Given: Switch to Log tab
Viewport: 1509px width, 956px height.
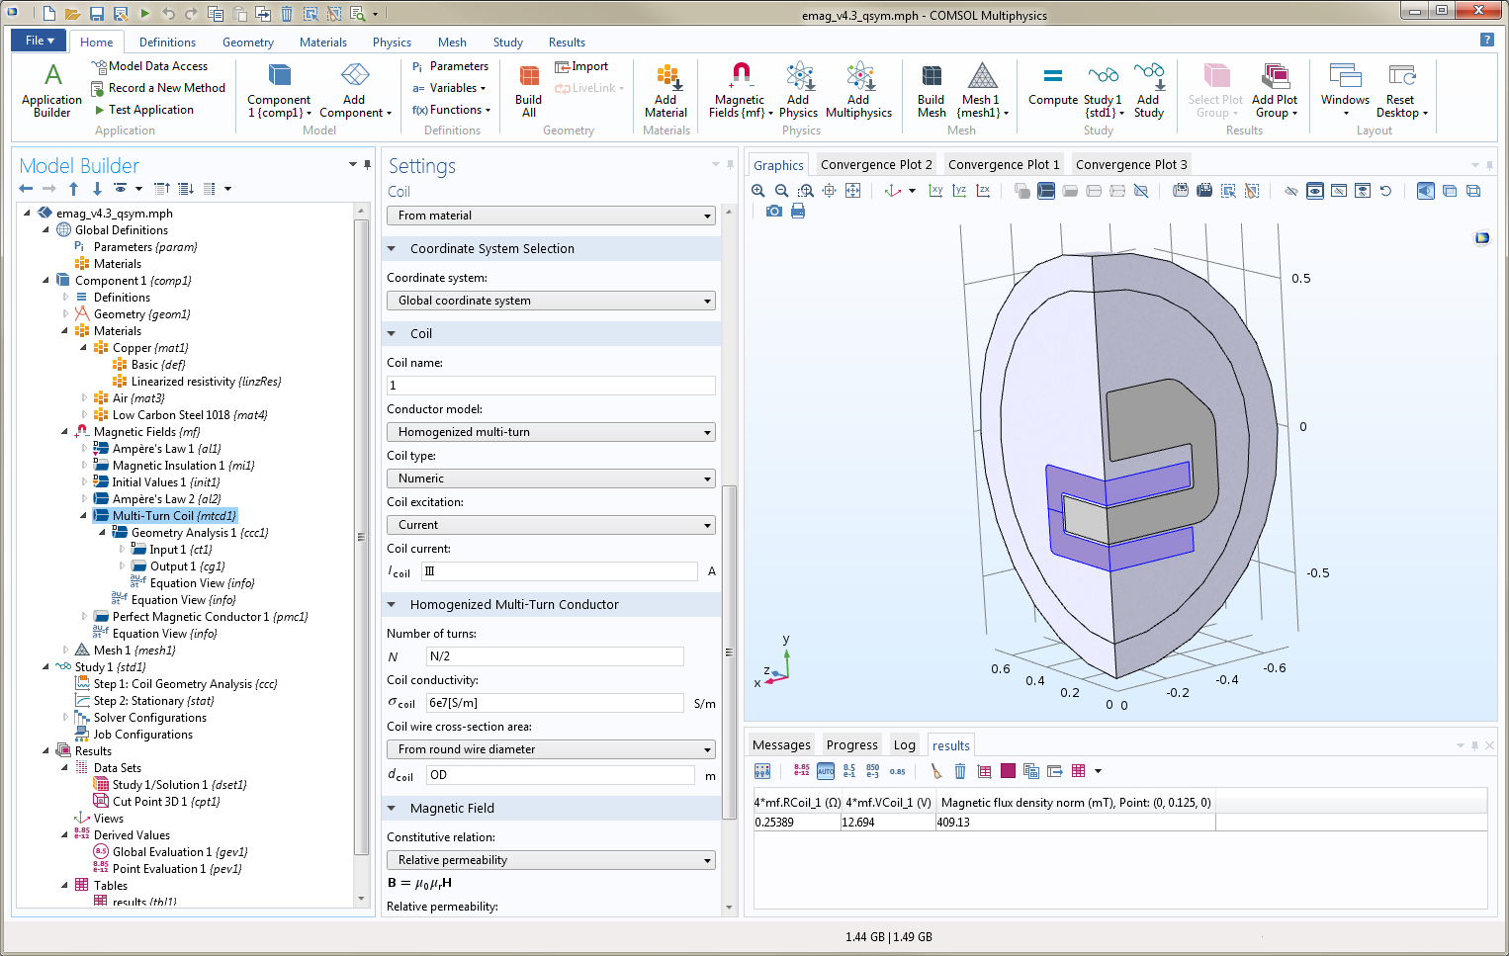Looking at the screenshot, I should click(x=904, y=745).
